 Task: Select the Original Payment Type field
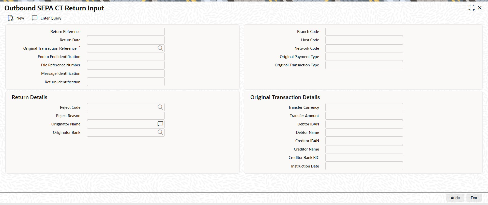364,57
